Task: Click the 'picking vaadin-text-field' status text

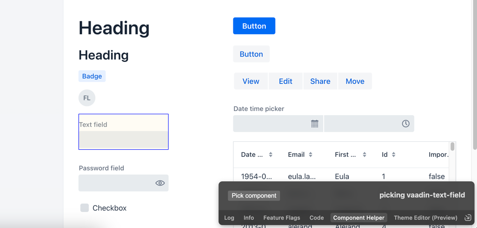Action: pyautogui.click(x=422, y=195)
